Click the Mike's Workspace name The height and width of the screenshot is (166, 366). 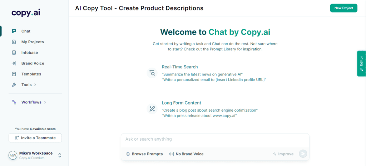36,153
